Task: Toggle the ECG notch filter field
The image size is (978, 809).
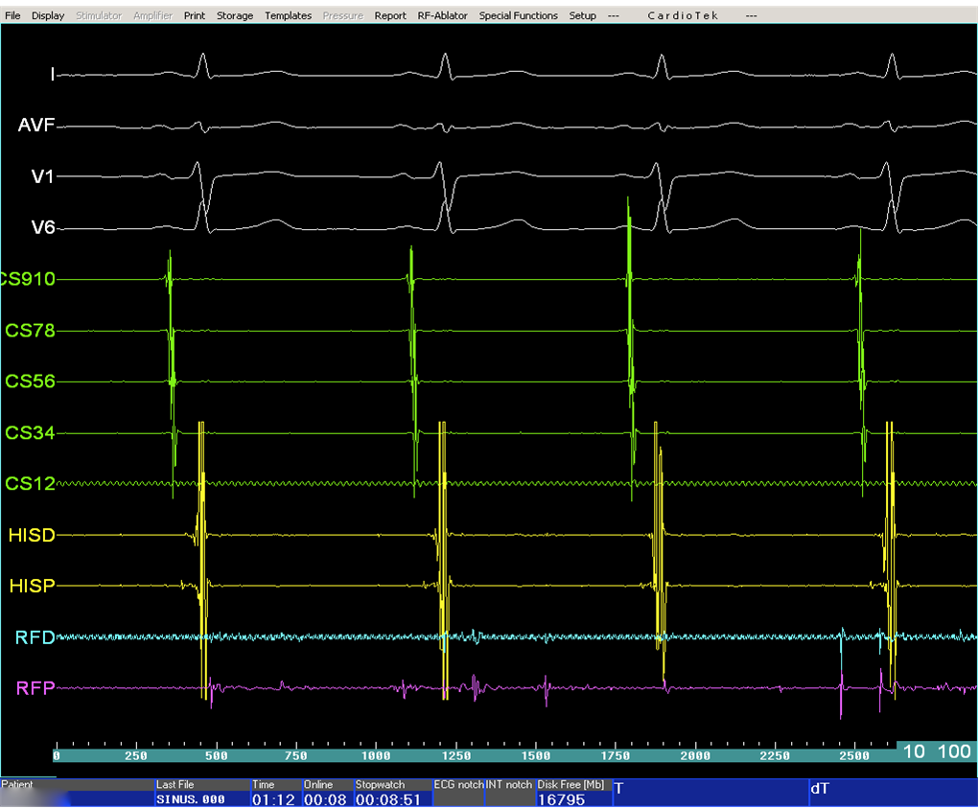Action: [x=458, y=792]
